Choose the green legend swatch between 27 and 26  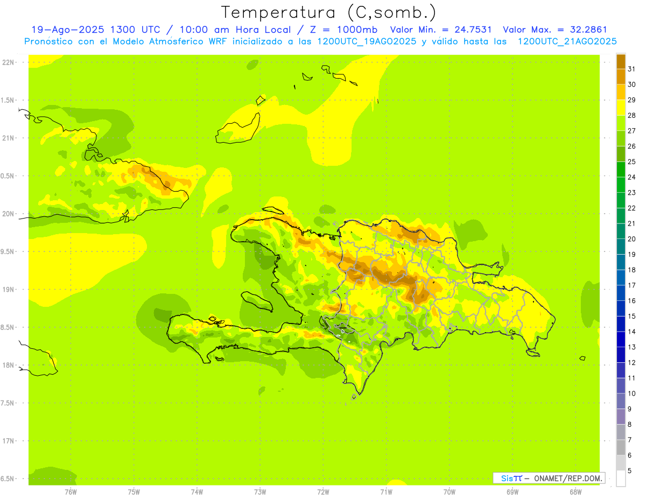click(x=621, y=138)
